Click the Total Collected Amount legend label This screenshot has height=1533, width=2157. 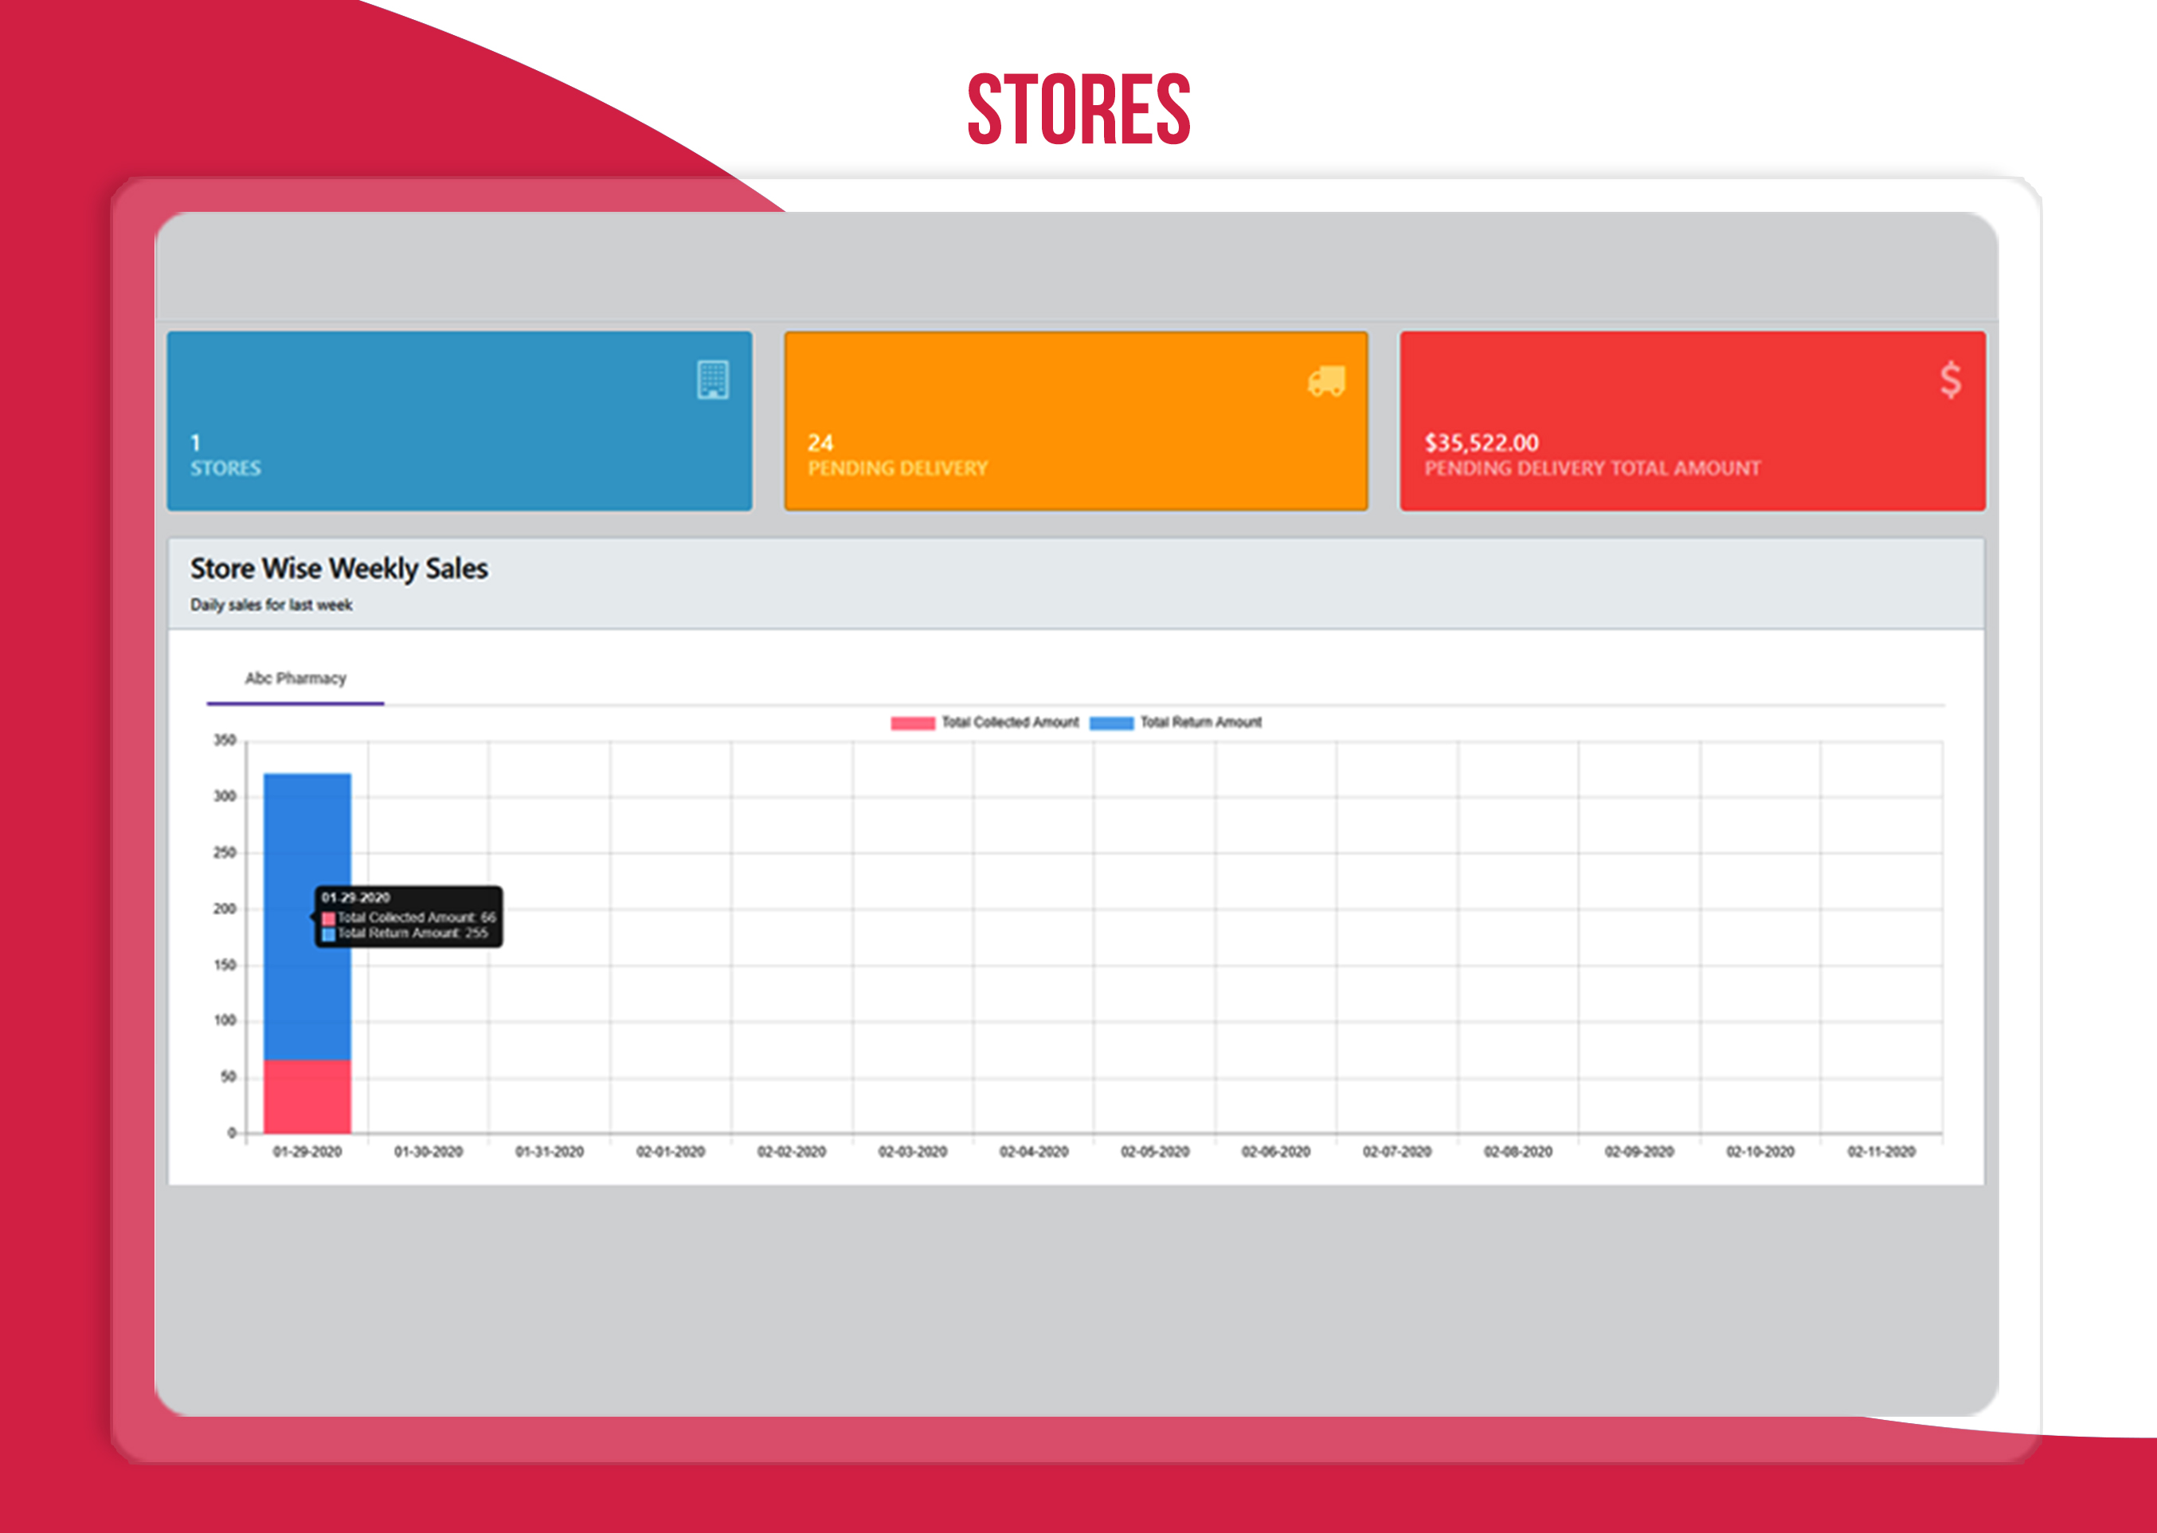coord(1009,722)
